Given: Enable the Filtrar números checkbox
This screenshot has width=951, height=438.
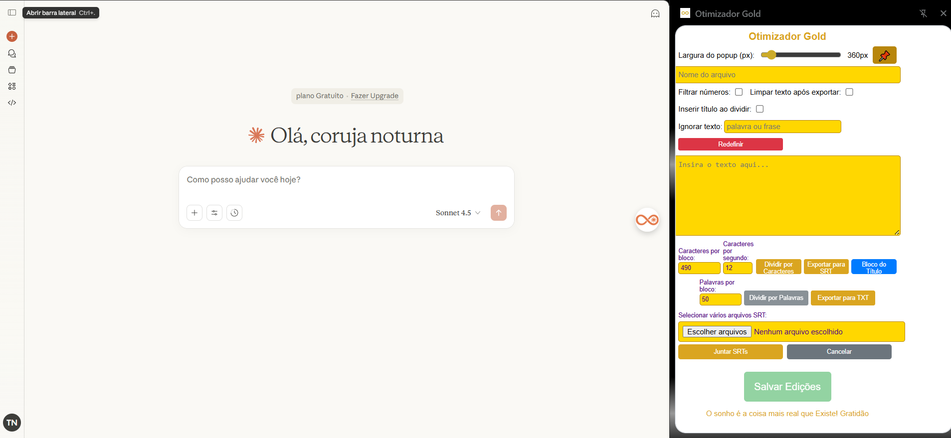Looking at the screenshot, I should point(739,92).
